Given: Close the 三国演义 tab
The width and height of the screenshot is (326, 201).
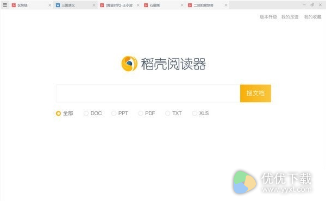Looking at the screenshot, I should click(x=94, y=5).
